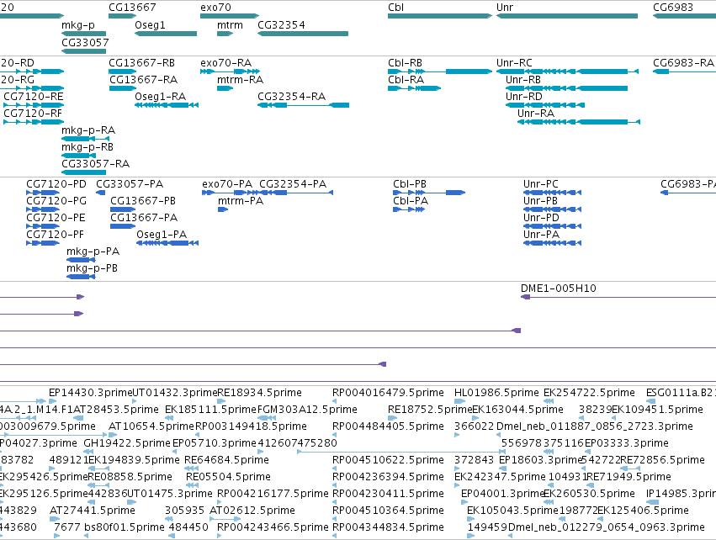Click the CG33057-PA protein label
This screenshot has height=540, width=716.
pos(130,184)
